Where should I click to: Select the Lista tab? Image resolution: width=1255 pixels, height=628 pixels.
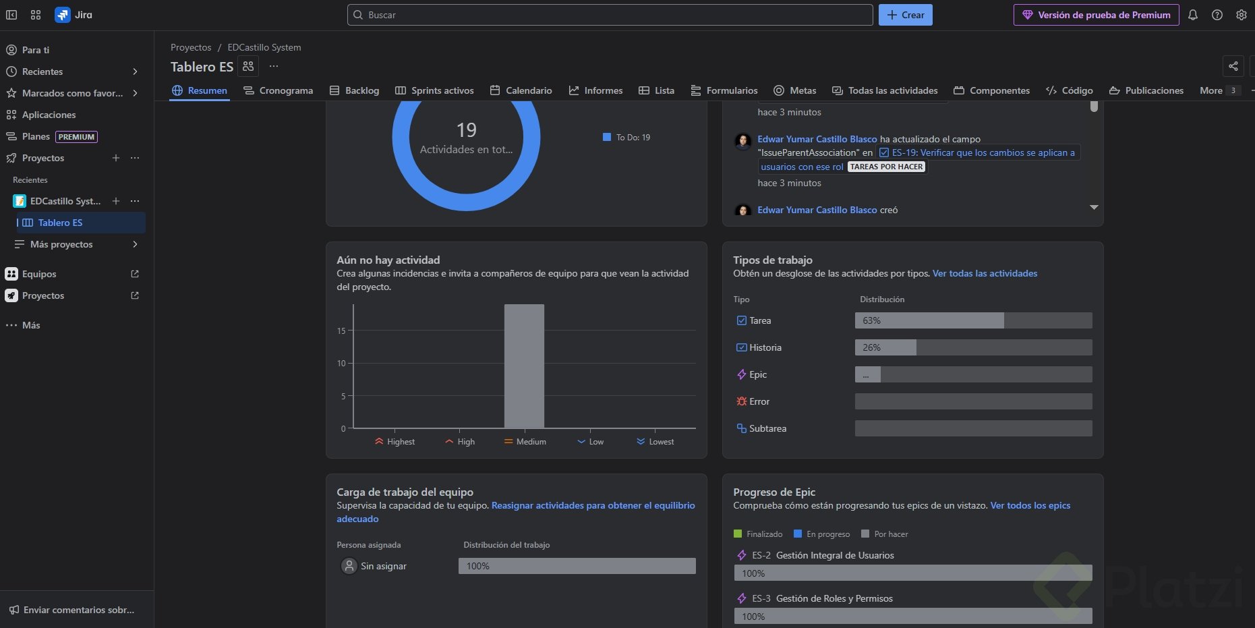656,90
